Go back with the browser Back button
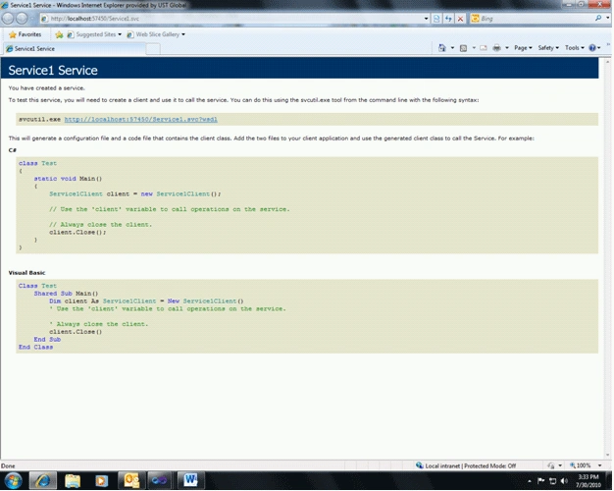The width and height of the screenshot is (614, 491). point(8,18)
